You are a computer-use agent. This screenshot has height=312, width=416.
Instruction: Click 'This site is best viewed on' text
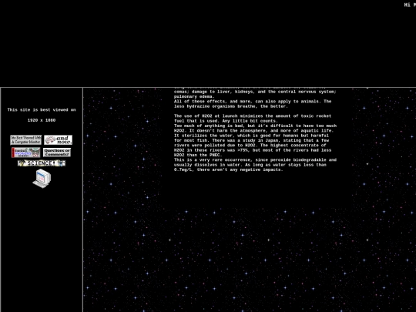42,110
